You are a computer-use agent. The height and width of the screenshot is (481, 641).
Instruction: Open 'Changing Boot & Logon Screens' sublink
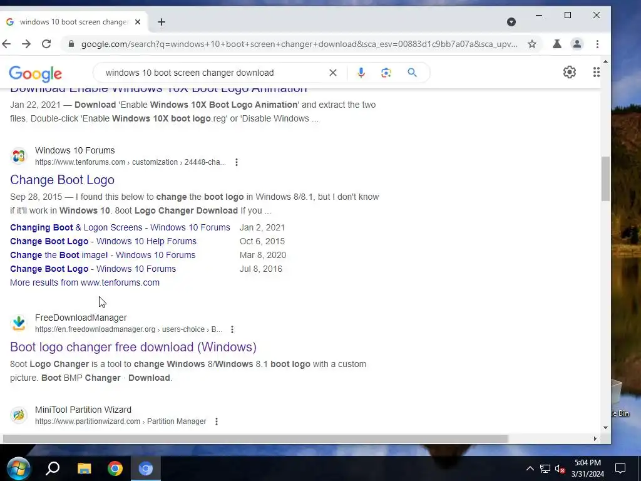(120, 227)
